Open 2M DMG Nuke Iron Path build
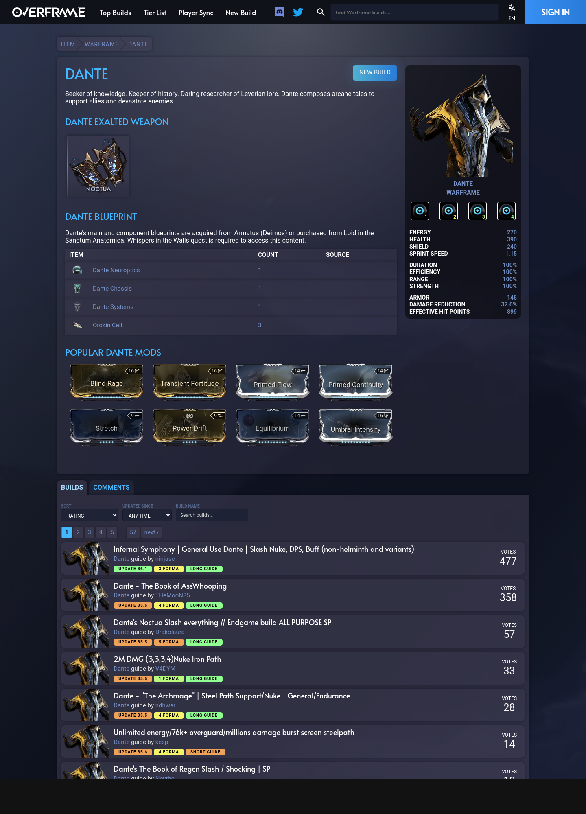 [167, 659]
